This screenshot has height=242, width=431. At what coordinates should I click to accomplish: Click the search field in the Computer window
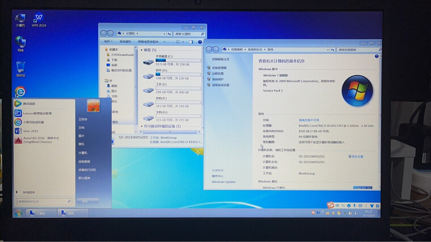[189, 34]
